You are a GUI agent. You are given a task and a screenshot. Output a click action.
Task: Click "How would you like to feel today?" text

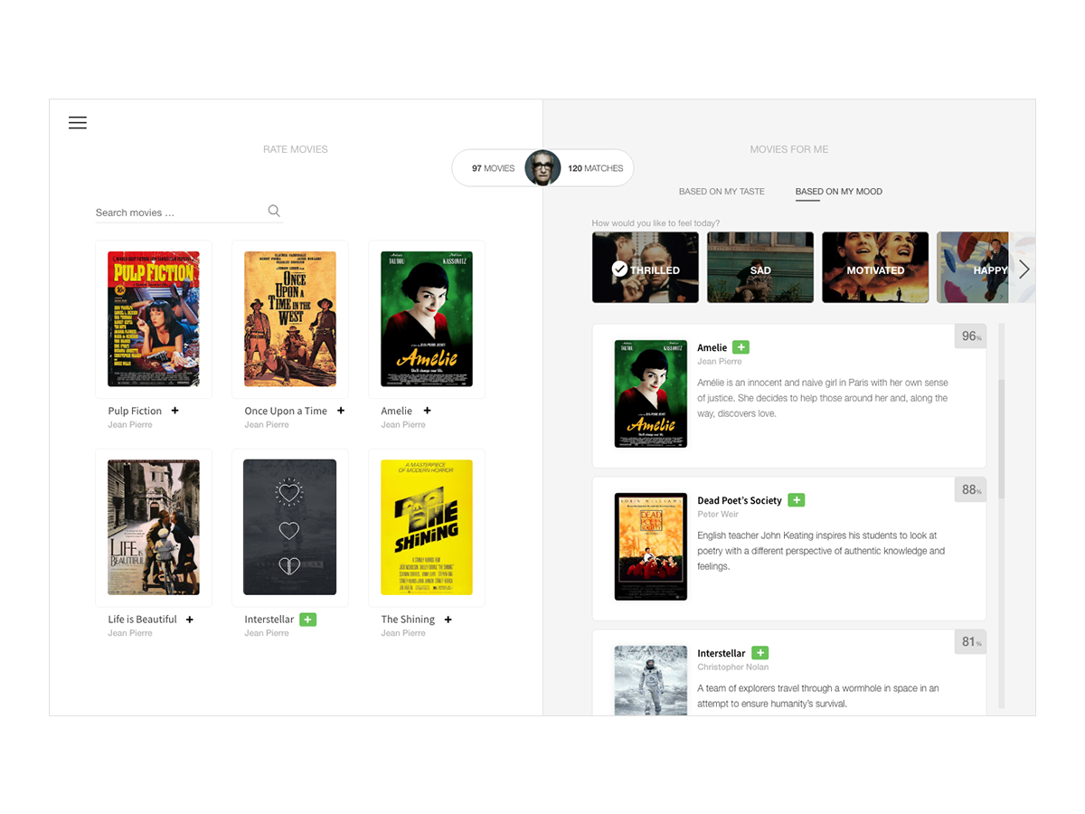click(656, 223)
